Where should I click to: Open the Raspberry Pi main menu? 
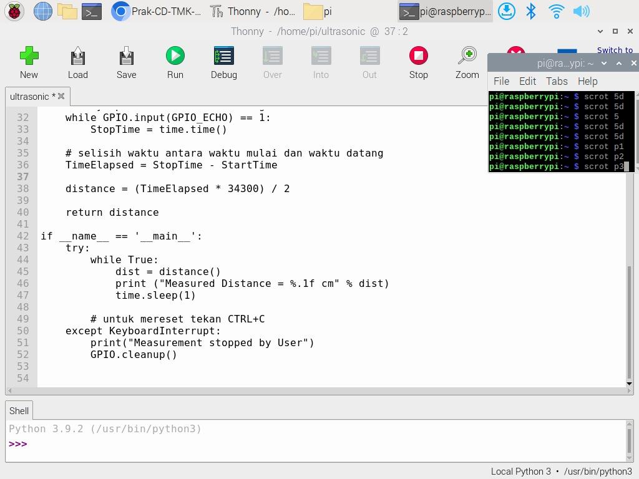[14, 11]
